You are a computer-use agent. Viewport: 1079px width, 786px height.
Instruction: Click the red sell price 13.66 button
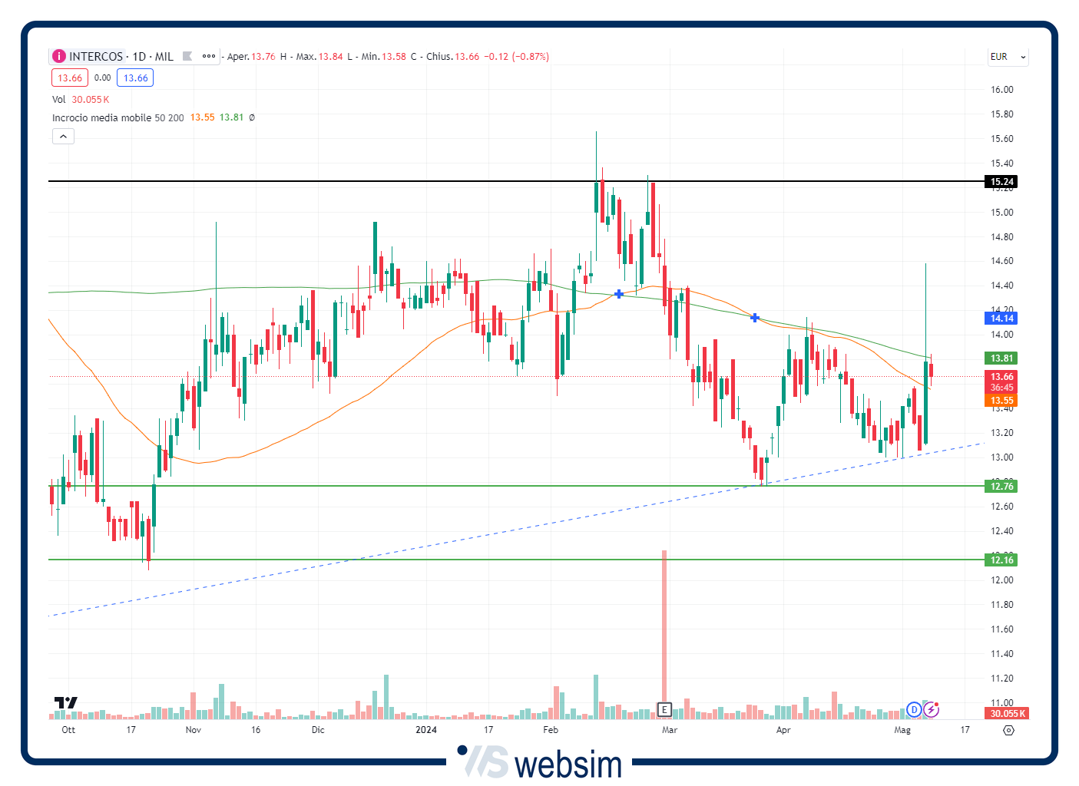point(70,78)
